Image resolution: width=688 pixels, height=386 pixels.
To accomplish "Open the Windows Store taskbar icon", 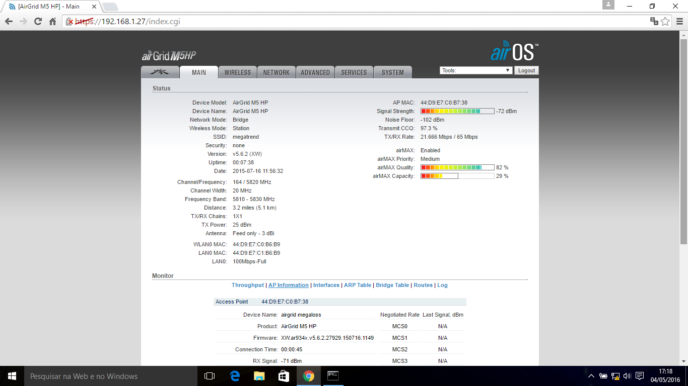I will (x=284, y=376).
